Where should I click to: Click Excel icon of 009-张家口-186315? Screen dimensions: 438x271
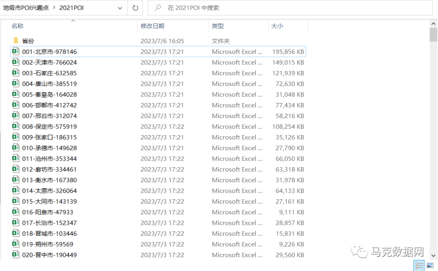pos(16,137)
